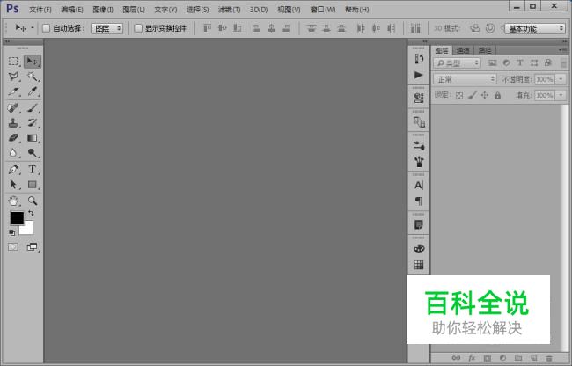This screenshot has width=572, height=366.
Task: Switch to the 路径 tab
Action: pyautogui.click(x=485, y=50)
